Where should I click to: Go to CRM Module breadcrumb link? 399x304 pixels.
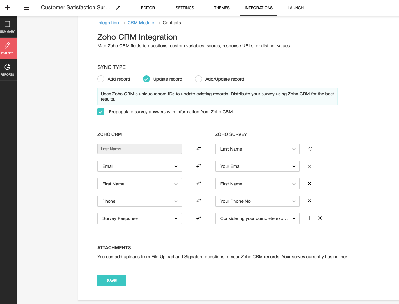(x=141, y=23)
